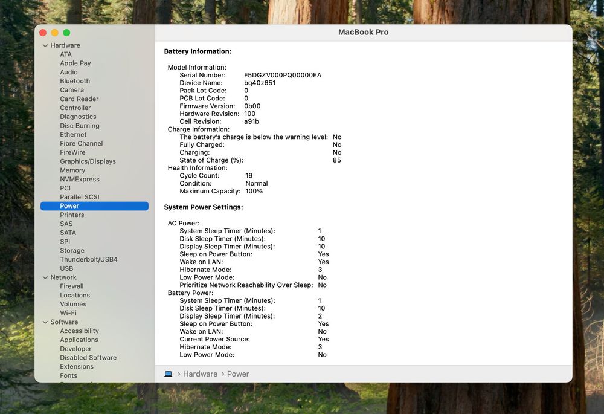Click the Current Power Source row
This screenshot has height=414, width=604.
tap(254, 339)
